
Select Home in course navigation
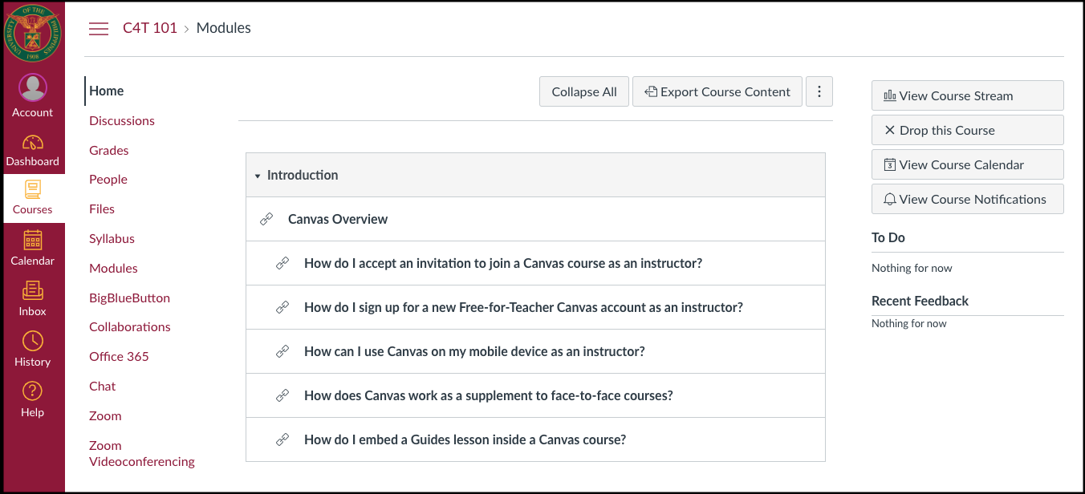(107, 91)
